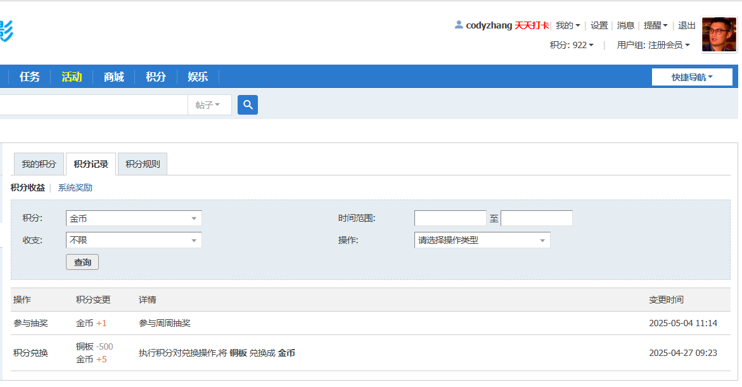
Task: Select 商城 in the navigation bar
Action: (x=113, y=76)
